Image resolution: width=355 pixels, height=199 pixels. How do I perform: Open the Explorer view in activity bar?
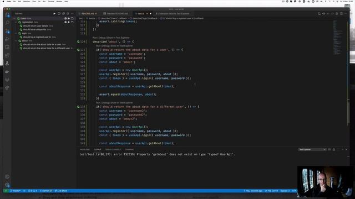7,15
